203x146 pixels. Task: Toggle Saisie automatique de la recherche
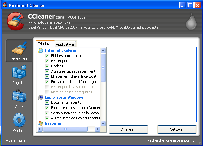pos(47,113)
